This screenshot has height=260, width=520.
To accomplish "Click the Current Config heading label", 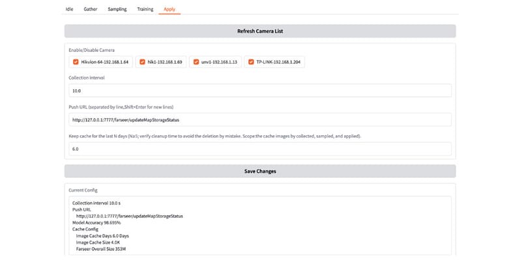I will tap(82, 190).
